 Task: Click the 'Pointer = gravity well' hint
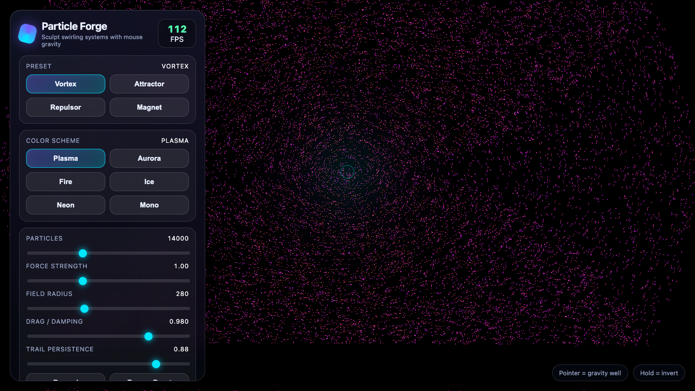(590, 373)
